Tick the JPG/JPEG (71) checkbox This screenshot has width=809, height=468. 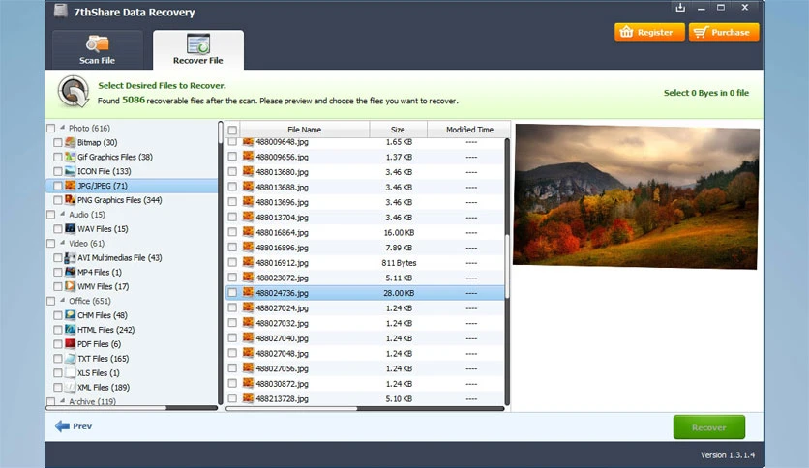58,186
